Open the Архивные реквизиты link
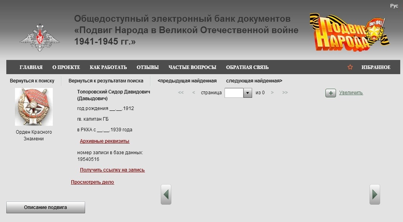Viewport: 403px width, 222px height. pos(104,141)
